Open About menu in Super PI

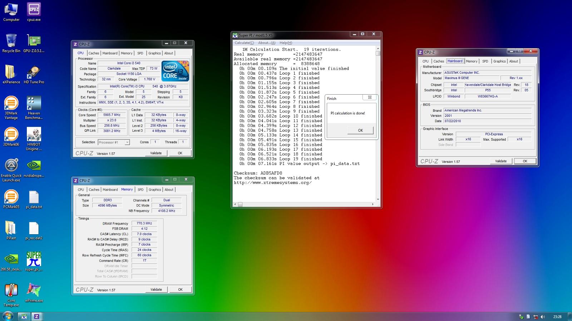point(267,43)
